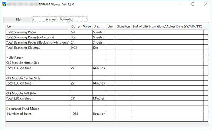The width and height of the screenshot is (212, 130).
Task: Switch to the Scanner Information tab
Action: (x=60, y=19)
